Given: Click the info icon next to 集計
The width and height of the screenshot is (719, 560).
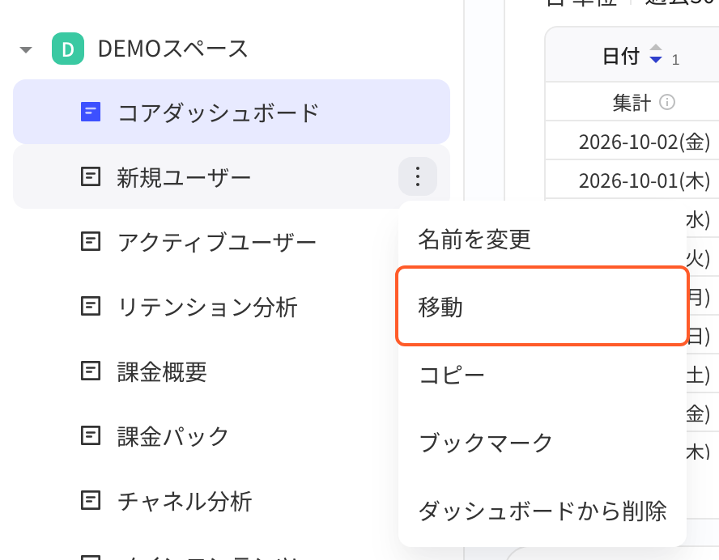Looking at the screenshot, I should (666, 102).
